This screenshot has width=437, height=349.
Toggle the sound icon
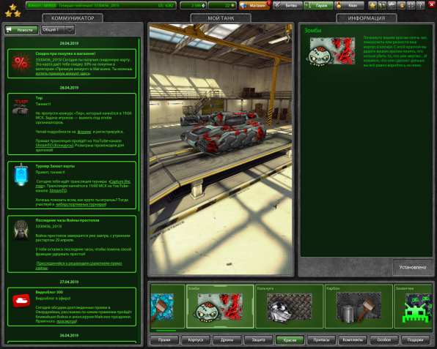[x=401, y=5]
